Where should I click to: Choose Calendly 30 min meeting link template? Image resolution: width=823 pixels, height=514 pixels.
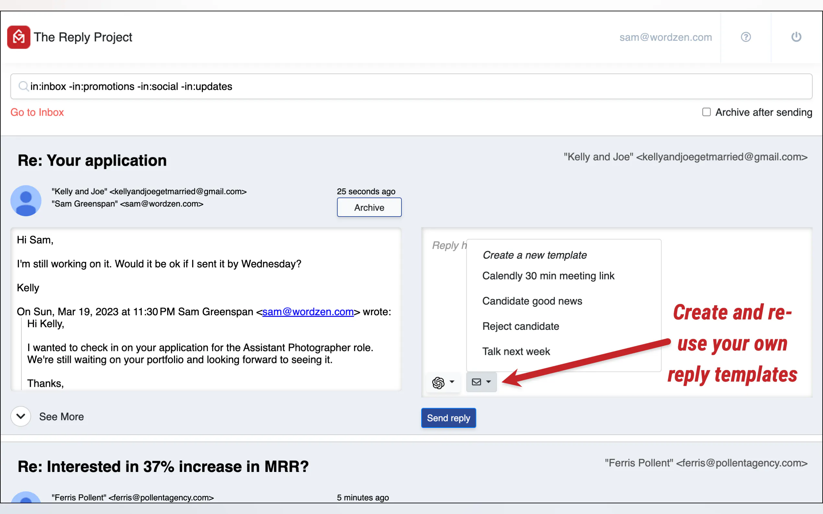coord(548,276)
